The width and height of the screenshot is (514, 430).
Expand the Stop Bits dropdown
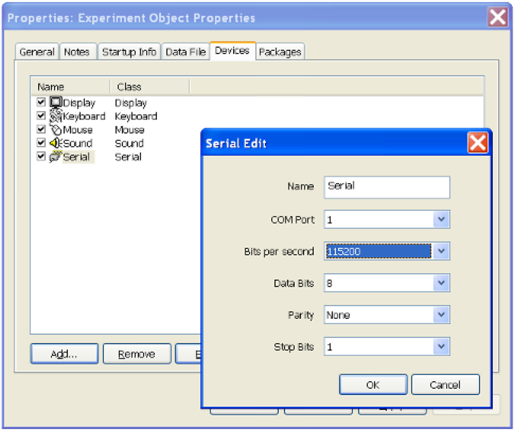pos(441,347)
